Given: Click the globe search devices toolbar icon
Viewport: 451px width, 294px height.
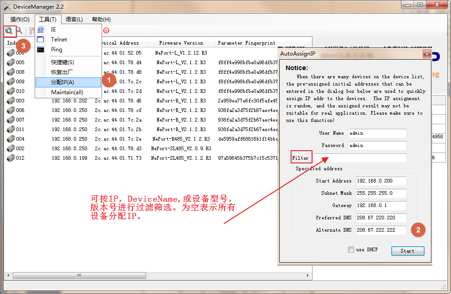Looking at the screenshot, I should pyautogui.click(x=9, y=30).
